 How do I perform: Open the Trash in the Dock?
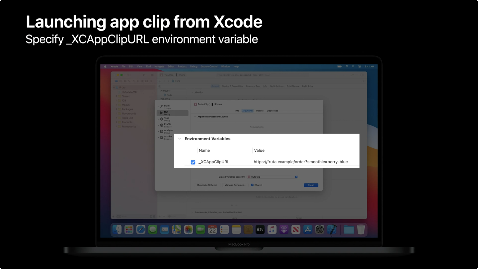pyautogui.click(x=361, y=229)
